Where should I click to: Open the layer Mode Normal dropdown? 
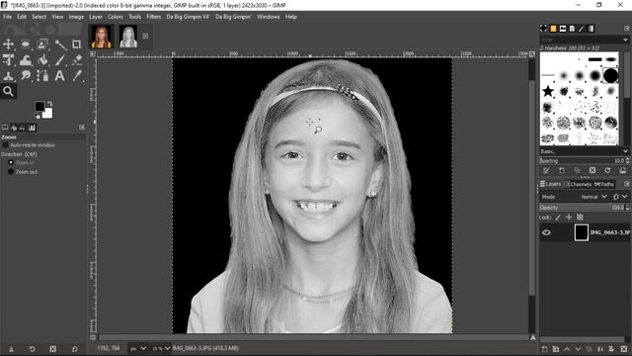(x=593, y=197)
